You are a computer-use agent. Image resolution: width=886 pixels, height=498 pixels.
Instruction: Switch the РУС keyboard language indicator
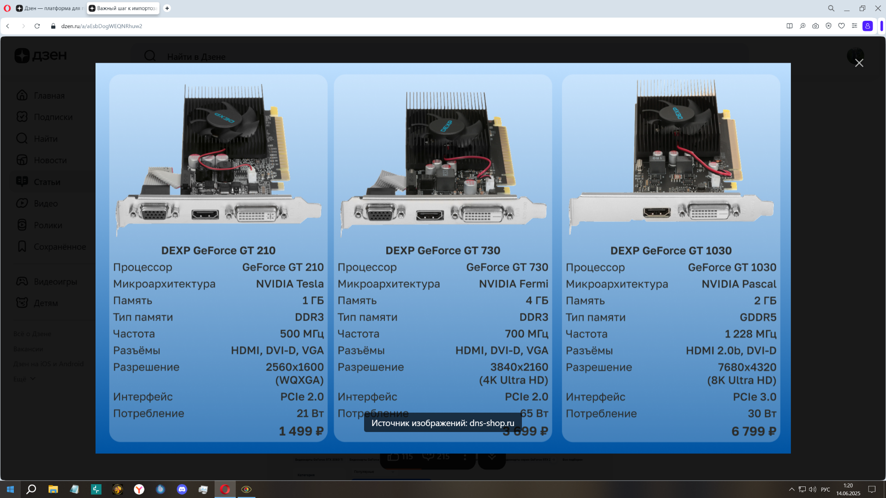826,490
